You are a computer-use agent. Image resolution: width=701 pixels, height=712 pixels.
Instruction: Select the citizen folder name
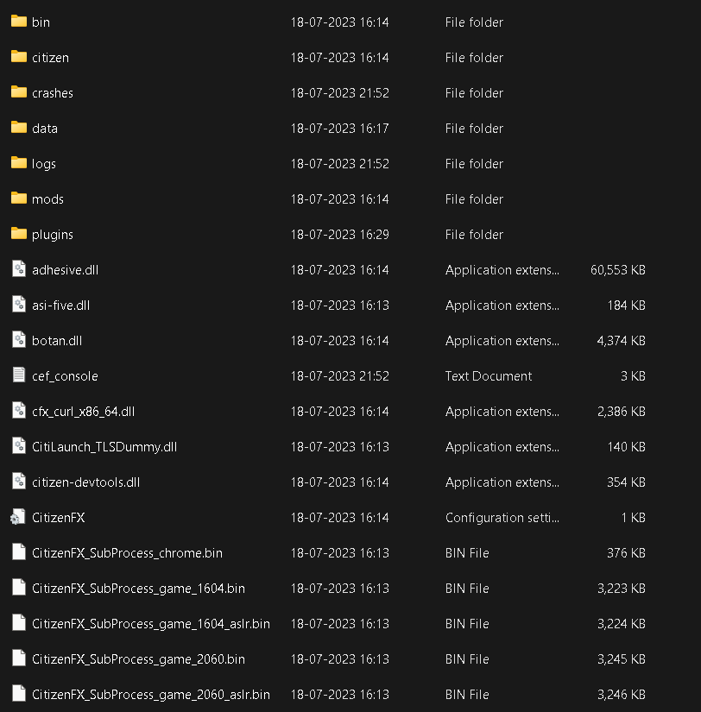coord(50,58)
